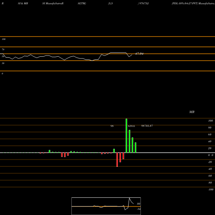
Task: Click the PDL-10%-3-6-27-PVT symbol title
Action: click(184, 3)
